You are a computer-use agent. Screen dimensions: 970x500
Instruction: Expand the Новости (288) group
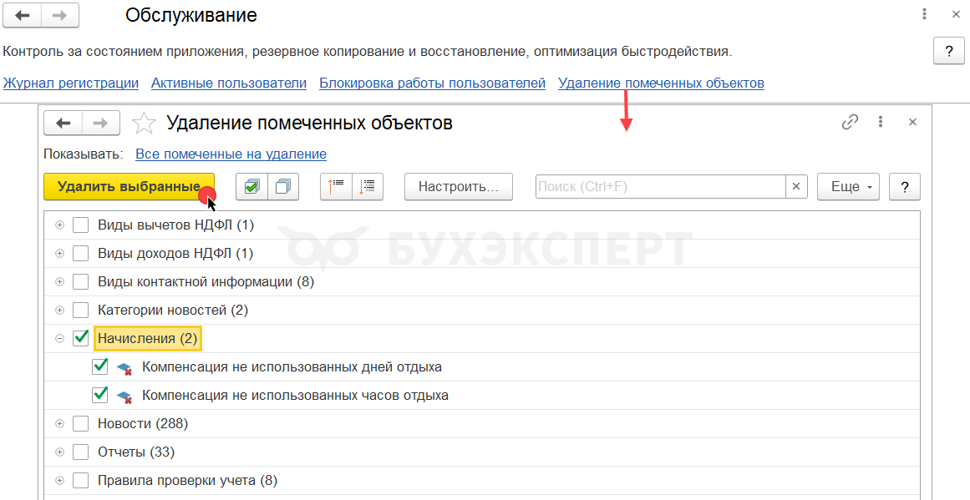click(x=60, y=423)
